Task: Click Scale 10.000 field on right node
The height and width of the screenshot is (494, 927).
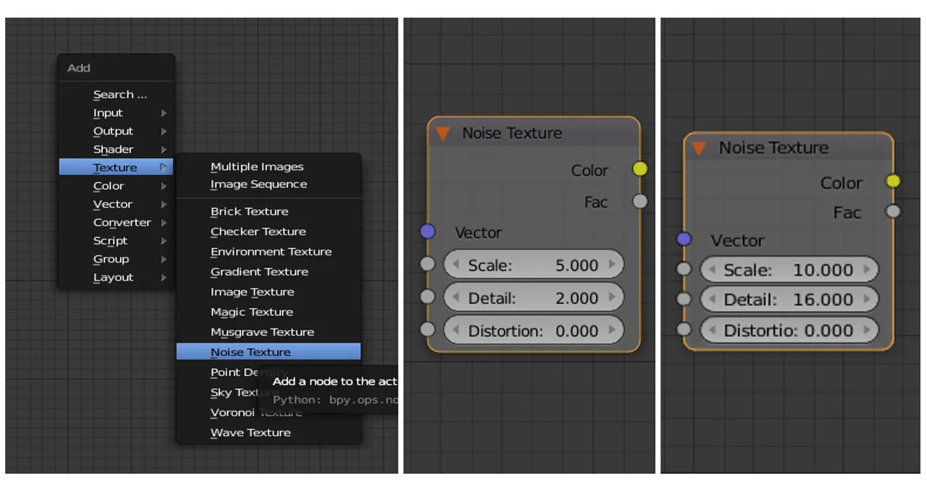Action: point(789,270)
